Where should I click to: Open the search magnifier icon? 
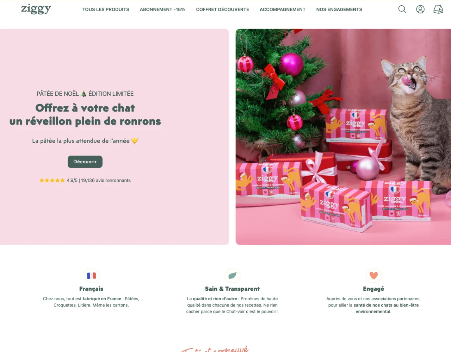pos(402,9)
